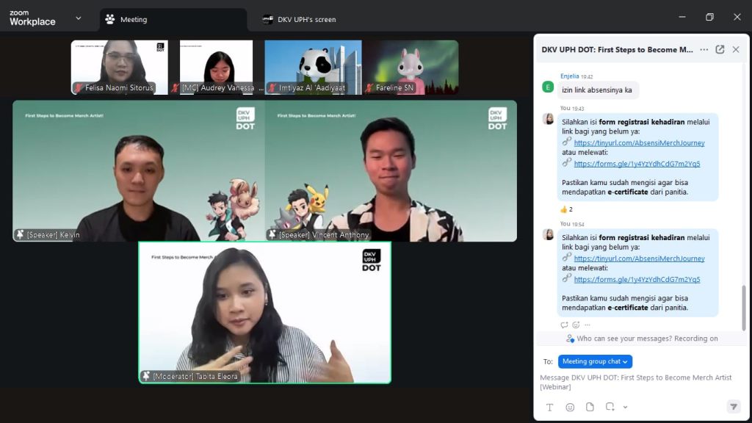The height and width of the screenshot is (423, 752).
Task: Pop out the chat panel to new window
Action: [720, 50]
